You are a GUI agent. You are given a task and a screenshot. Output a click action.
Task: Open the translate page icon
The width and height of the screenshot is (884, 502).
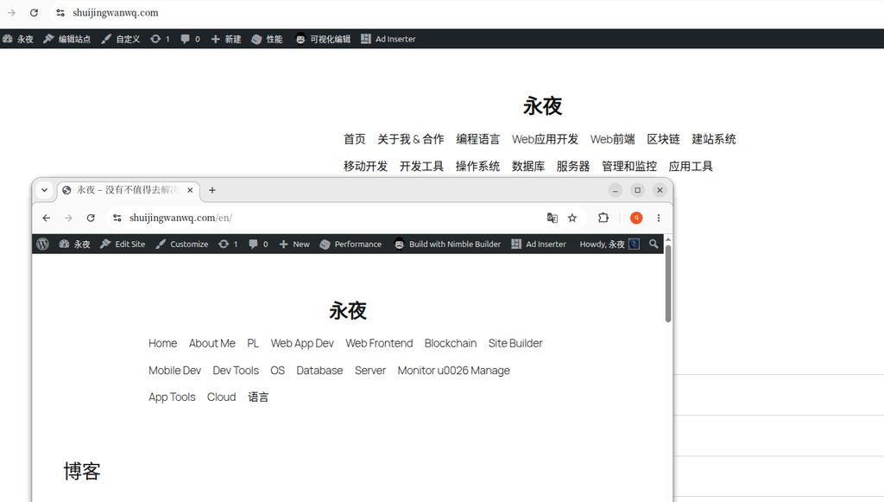(552, 218)
